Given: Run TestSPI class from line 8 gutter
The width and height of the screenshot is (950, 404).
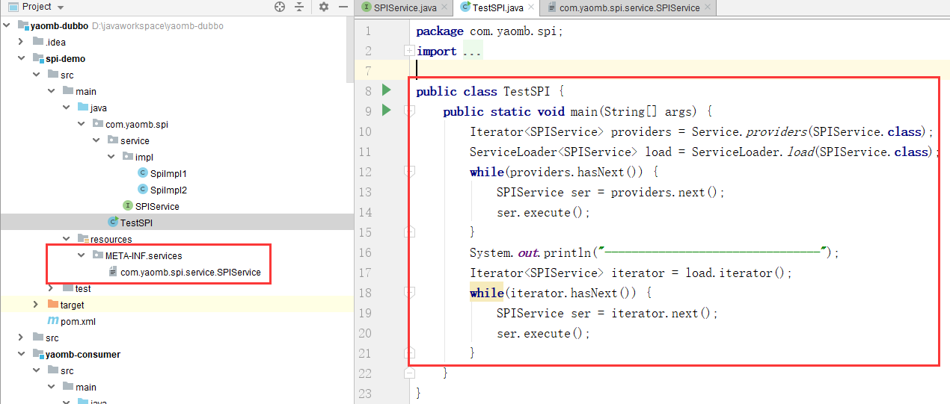Looking at the screenshot, I should tap(386, 90).
